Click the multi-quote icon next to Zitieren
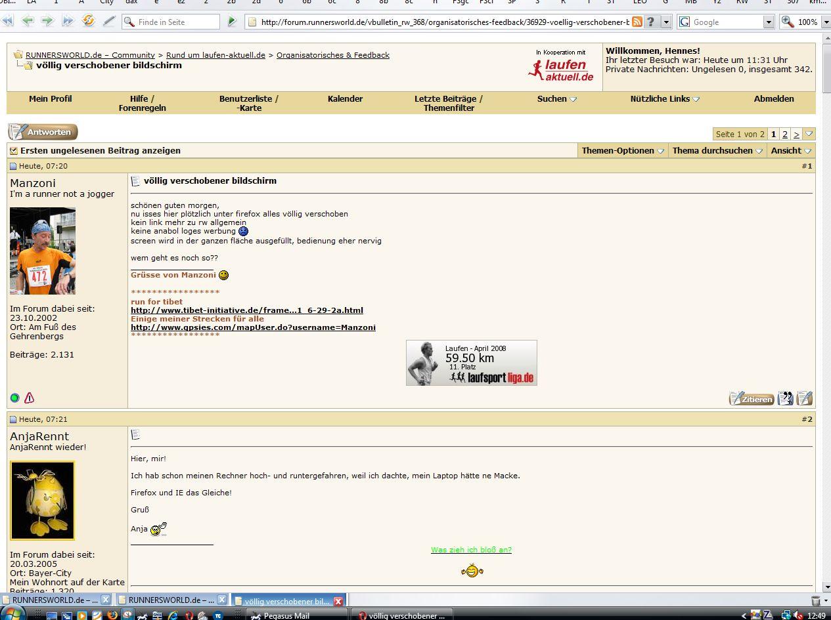Image resolution: width=831 pixels, height=620 pixels. pyautogui.click(x=785, y=398)
